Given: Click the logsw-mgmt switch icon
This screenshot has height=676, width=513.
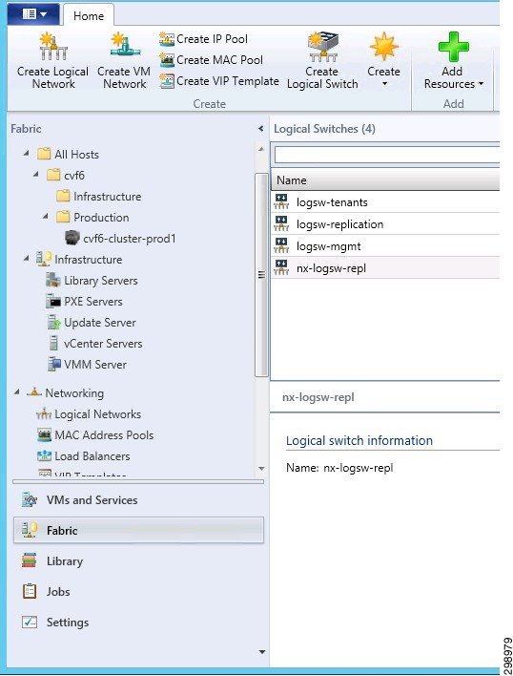Looking at the screenshot, I should (281, 245).
